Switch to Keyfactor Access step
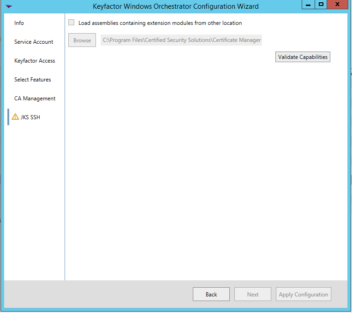This screenshot has width=352, height=313. 35,61
